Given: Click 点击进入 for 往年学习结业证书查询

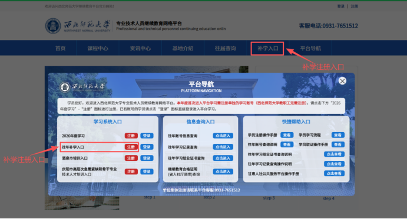Looking at the screenshot, I should click(x=223, y=158).
